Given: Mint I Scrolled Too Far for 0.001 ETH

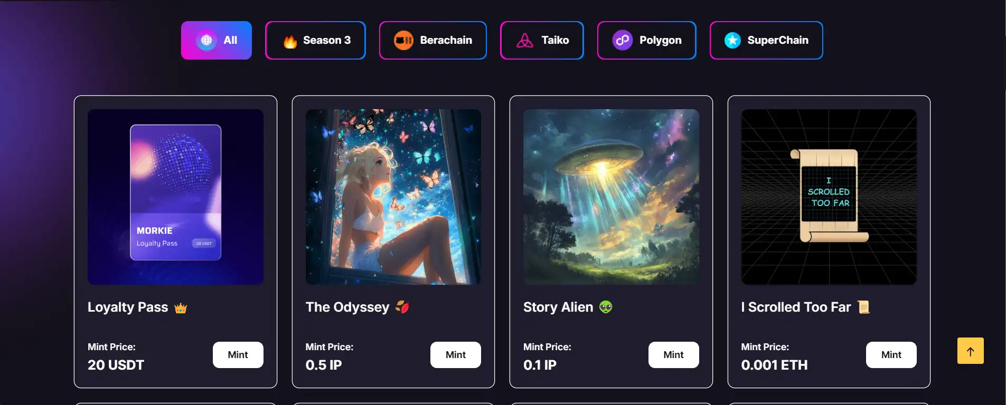Looking at the screenshot, I should tap(891, 355).
